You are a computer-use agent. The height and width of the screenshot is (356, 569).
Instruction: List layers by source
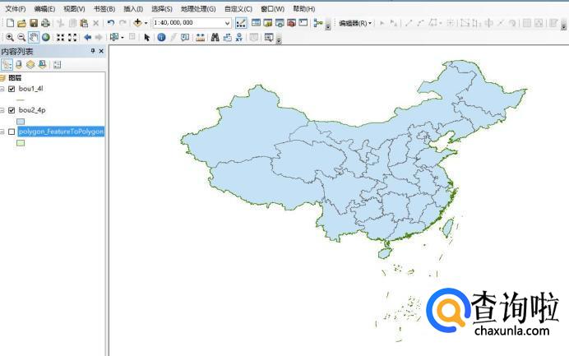click(x=19, y=65)
